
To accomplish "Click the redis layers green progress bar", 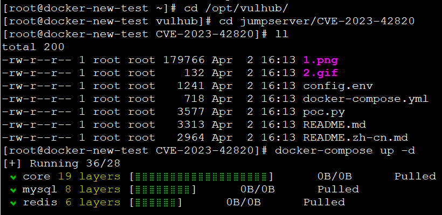I will pos(156,203).
